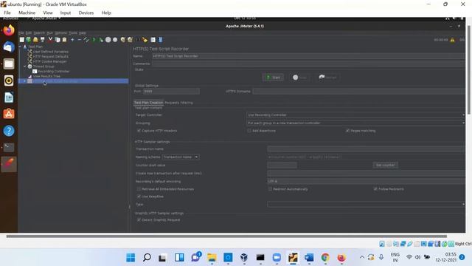This screenshot has width=472, height=266.
Task: Click the Reset Search broom icon
Action: pos(145,39)
